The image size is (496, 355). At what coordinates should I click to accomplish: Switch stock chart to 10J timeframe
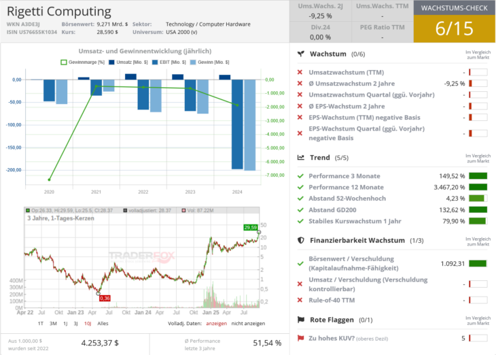pos(88,323)
